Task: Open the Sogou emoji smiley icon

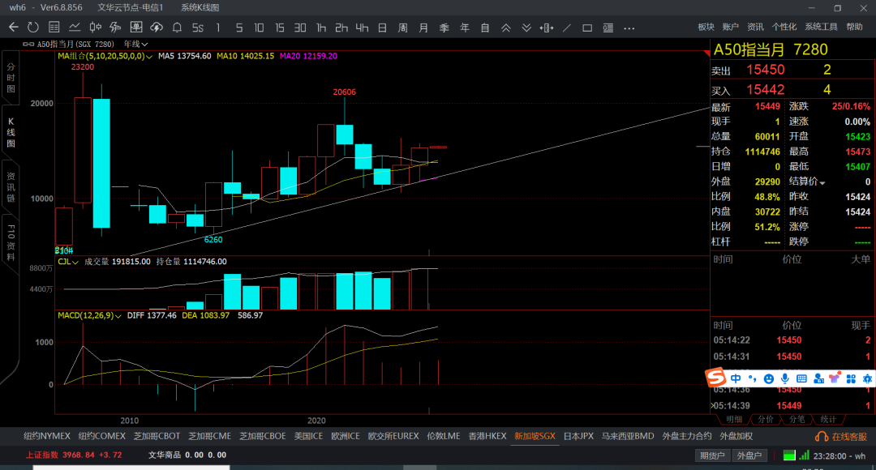Action: [x=769, y=379]
